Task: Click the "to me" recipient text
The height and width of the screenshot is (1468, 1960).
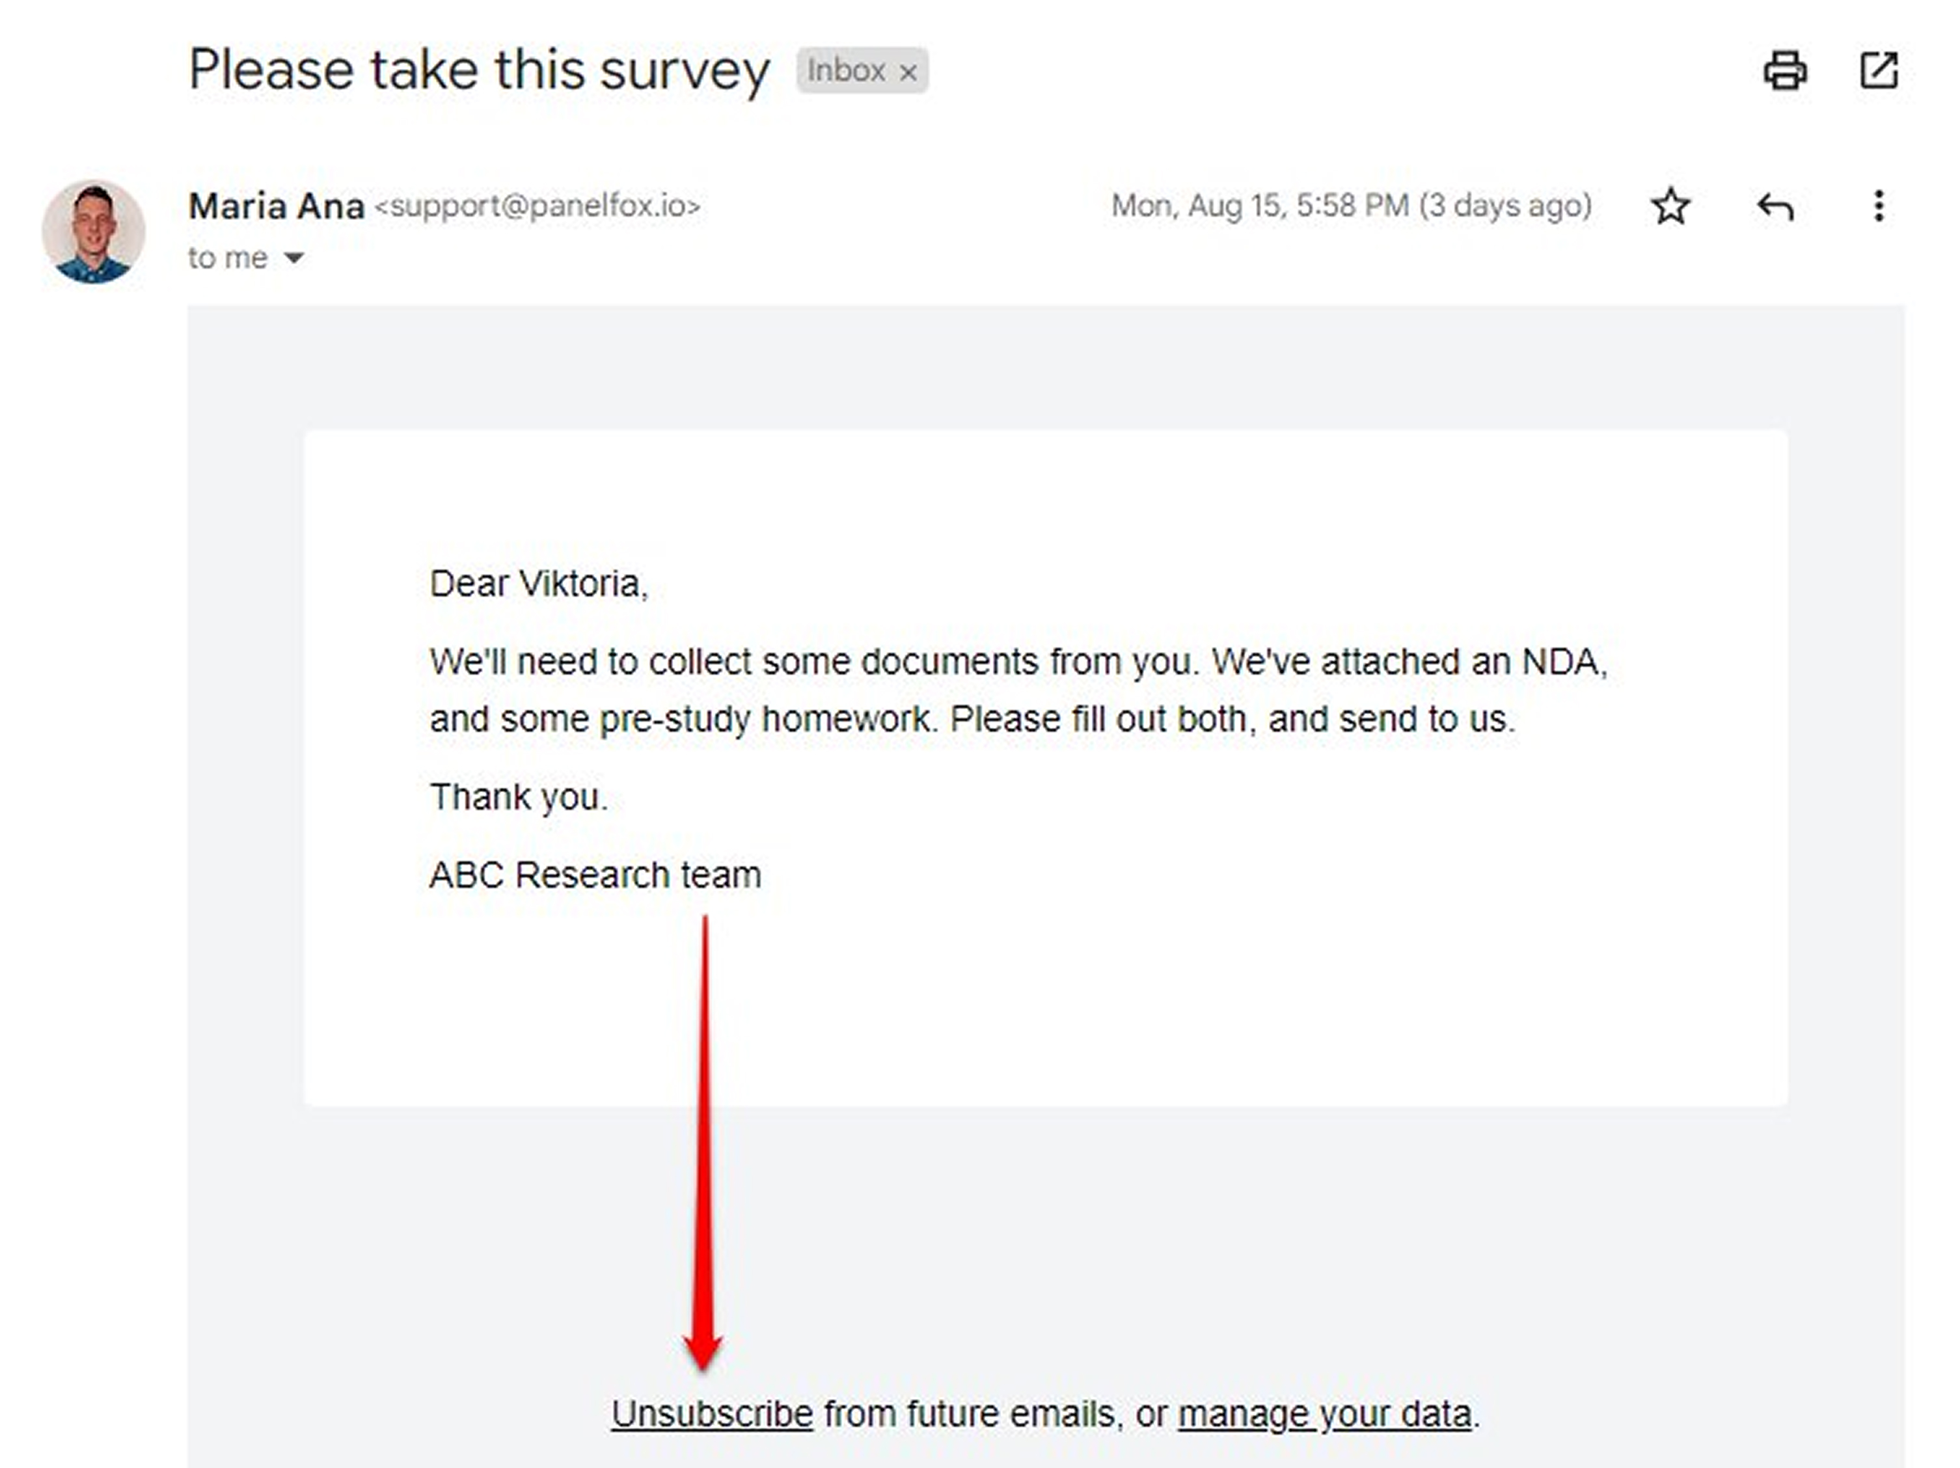Action: (228, 258)
